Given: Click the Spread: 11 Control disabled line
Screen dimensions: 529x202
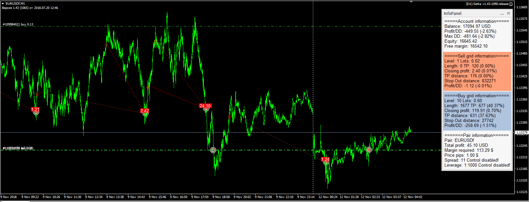Looking at the screenshot, I should coord(471,160).
